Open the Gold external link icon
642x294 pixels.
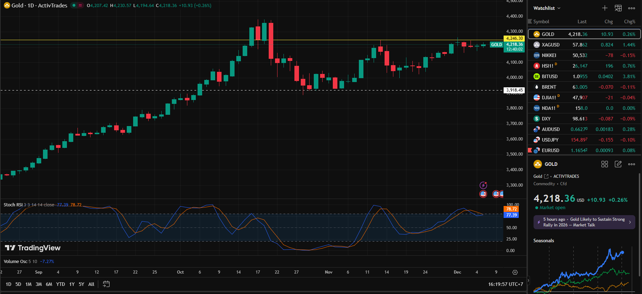pos(546,176)
